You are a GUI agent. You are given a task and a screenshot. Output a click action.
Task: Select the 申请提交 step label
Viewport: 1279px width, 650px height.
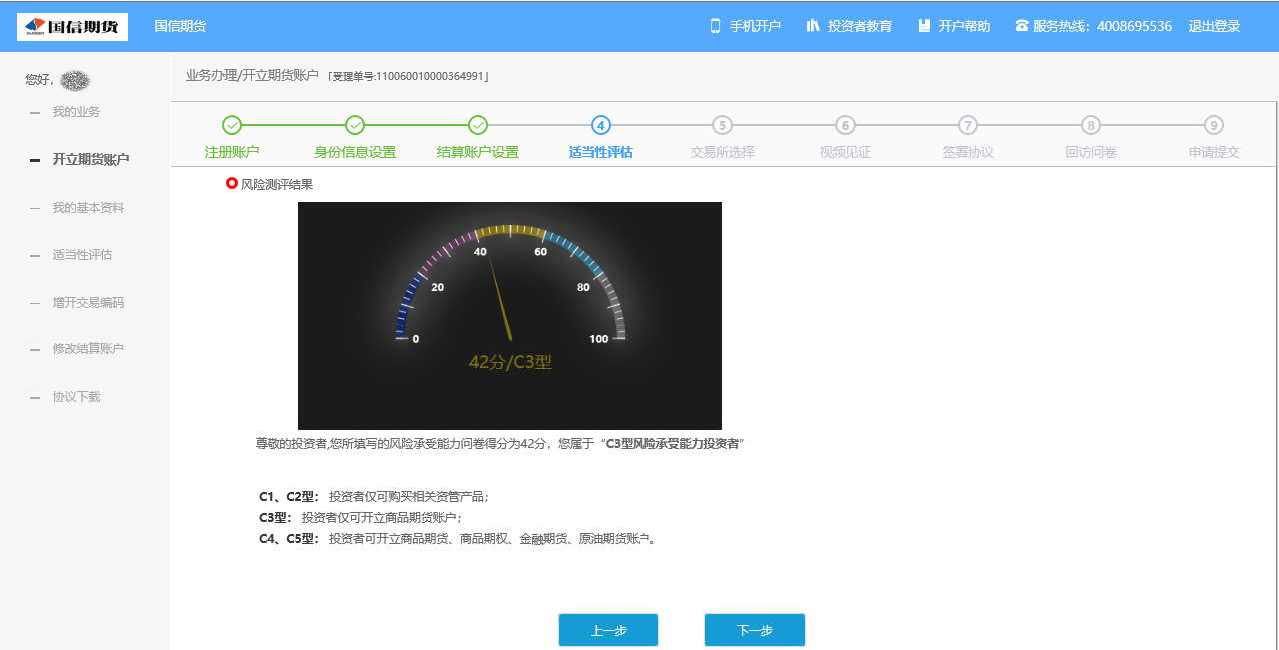1214,153
